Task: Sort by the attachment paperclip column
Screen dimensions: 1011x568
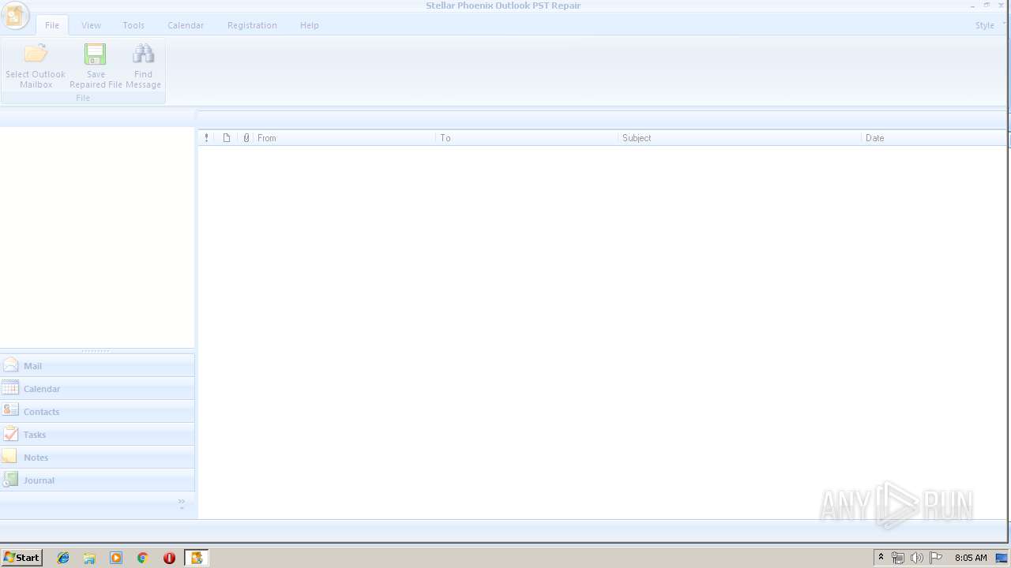Action: pos(246,138)
